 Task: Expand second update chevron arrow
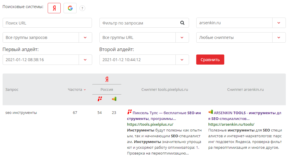(x=182, y=60)
